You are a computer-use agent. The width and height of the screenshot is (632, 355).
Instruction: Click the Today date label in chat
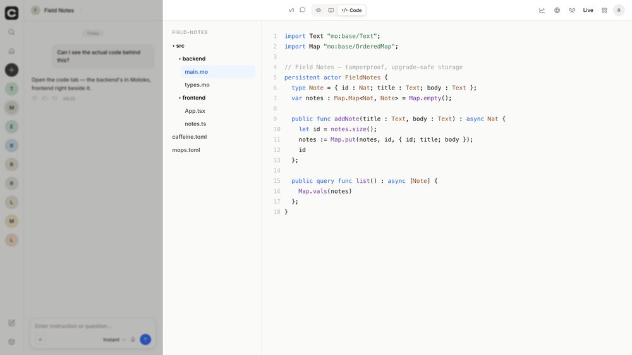93,33
